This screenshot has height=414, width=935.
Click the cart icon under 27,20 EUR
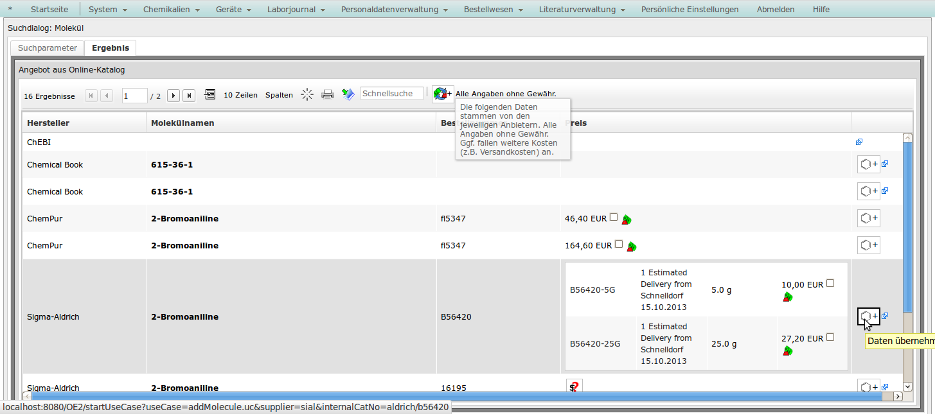pyautogui.click(x=787, y=350)
